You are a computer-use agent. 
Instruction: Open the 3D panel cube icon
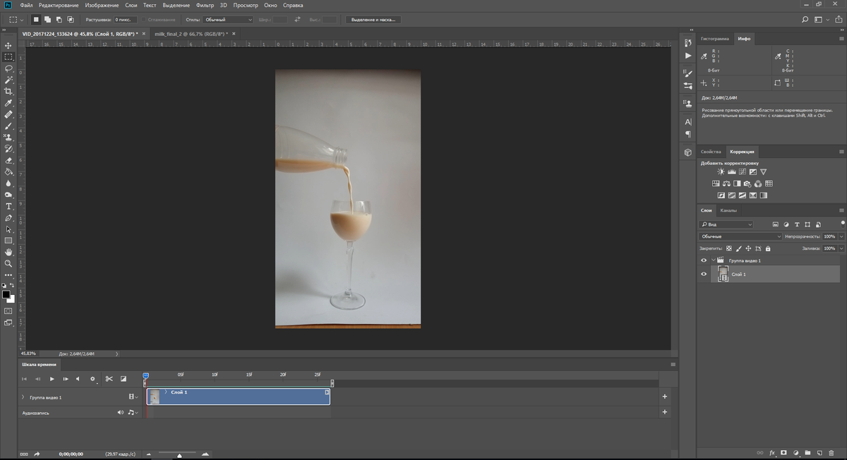688,152
